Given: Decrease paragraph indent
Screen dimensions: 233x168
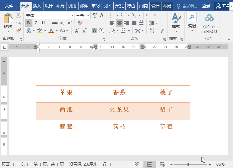Looking at the screenshot, I should tap(149, 15).
